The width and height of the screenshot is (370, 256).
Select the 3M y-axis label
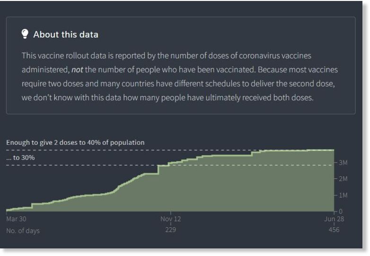[343, 163]
